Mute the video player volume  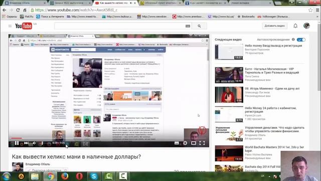tap(34, 143)
